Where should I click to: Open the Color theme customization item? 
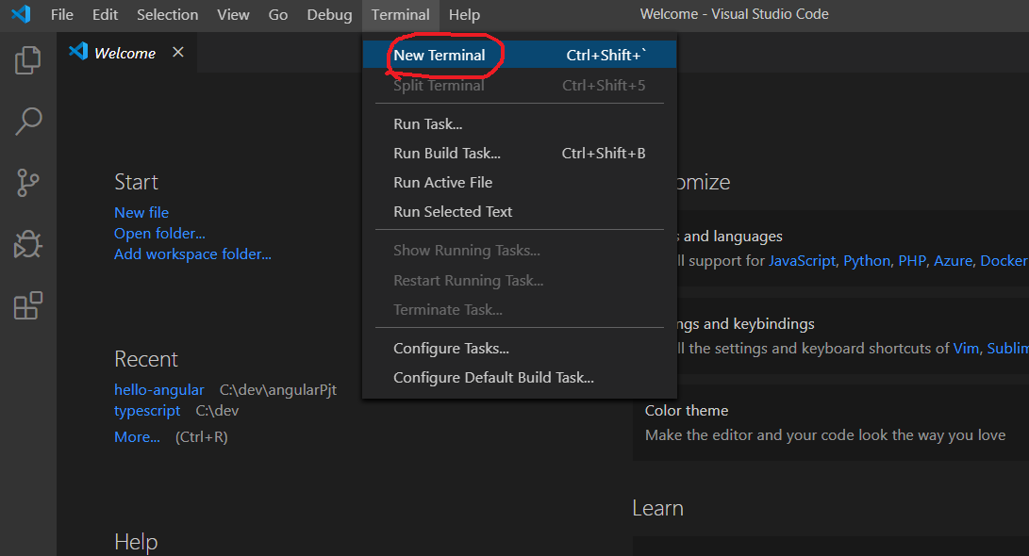coord(831,422)
